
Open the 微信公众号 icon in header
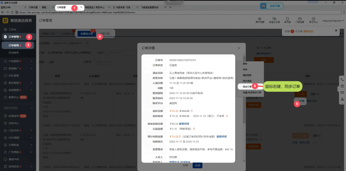[x=274, y=19]
